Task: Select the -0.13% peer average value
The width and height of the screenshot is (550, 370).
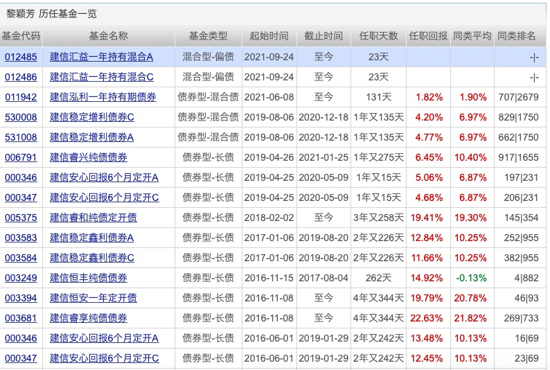Action: coord(471,278)
